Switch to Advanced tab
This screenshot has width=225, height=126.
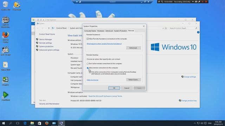coord(109,31)
